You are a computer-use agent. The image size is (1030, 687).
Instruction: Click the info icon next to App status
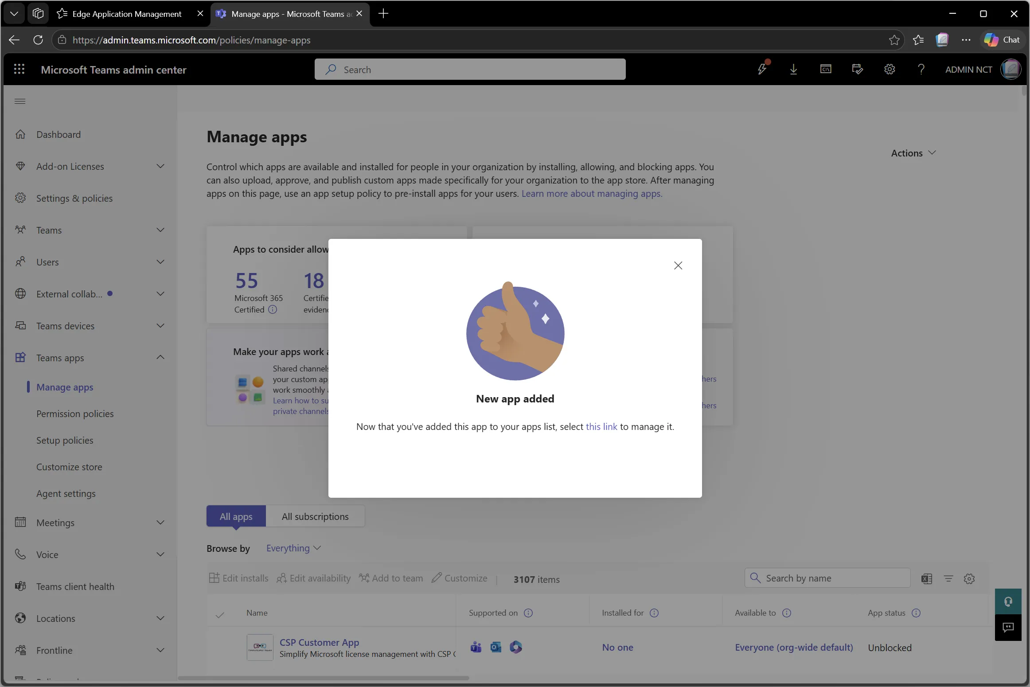point(916,613)
